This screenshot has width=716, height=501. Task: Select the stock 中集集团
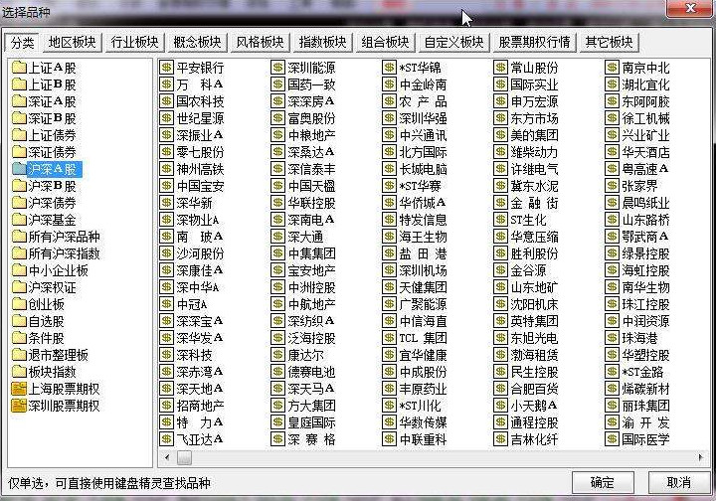pyautogui.click(x=311, y=253)
